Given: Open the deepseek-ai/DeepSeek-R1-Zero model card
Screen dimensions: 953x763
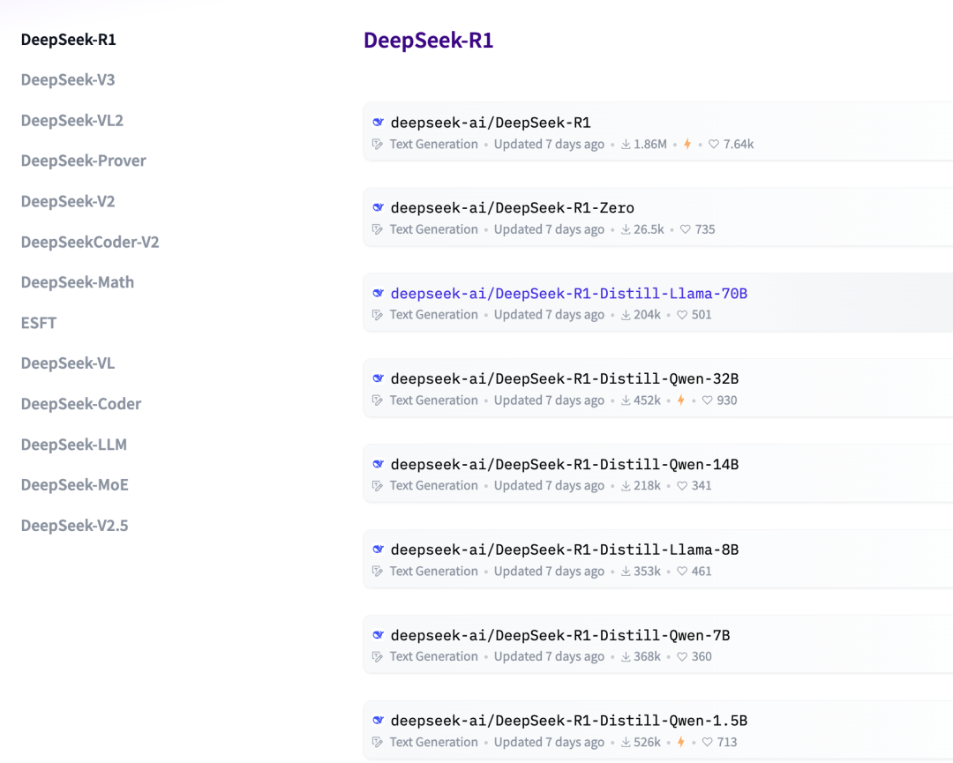Looking at the screenshot, I should [x=513, y=207].
